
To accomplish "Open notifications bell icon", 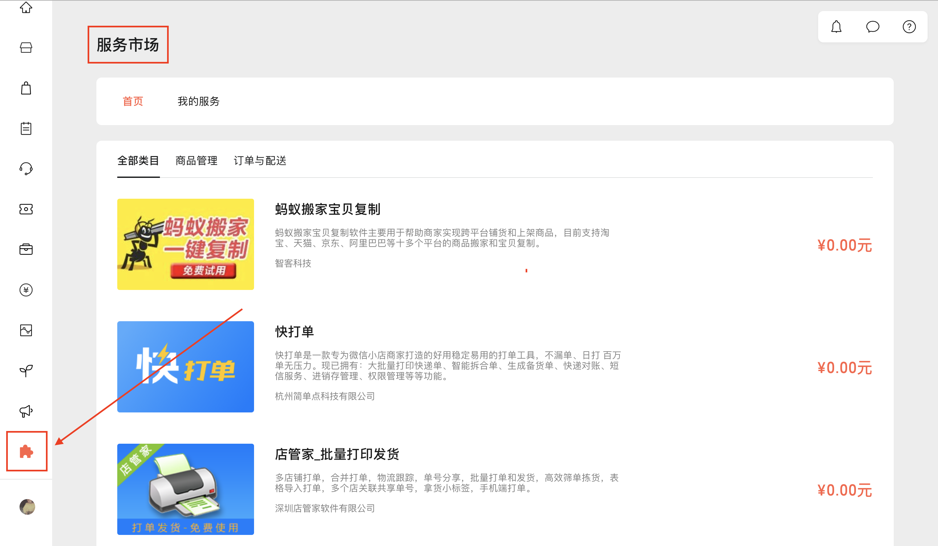I will (836, 27).
